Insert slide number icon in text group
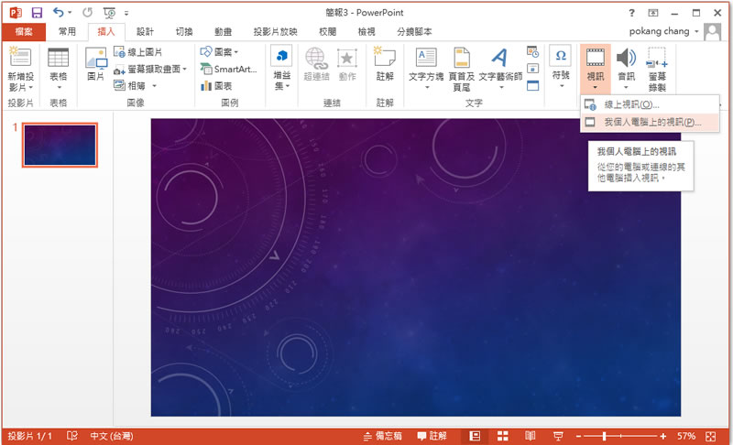The image size is (733, 445). click(532, 69)
